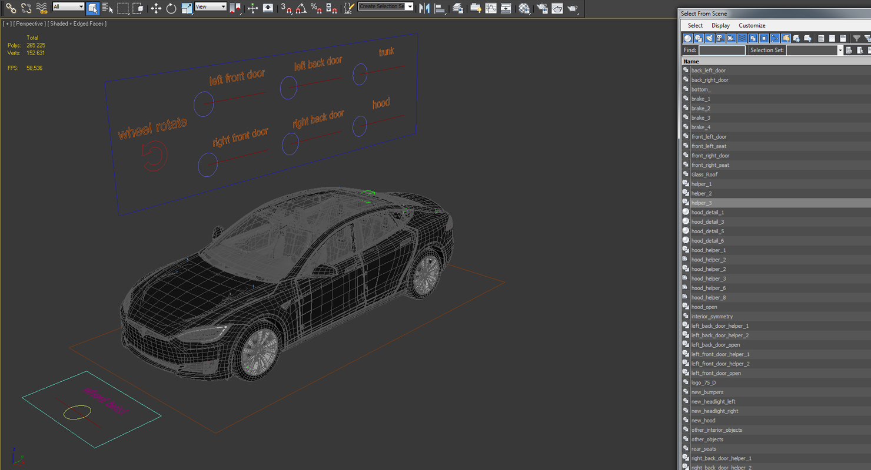Toggle Spinner Snap
The width and height of the screenshot is (871, 470).
click(331, 8)
